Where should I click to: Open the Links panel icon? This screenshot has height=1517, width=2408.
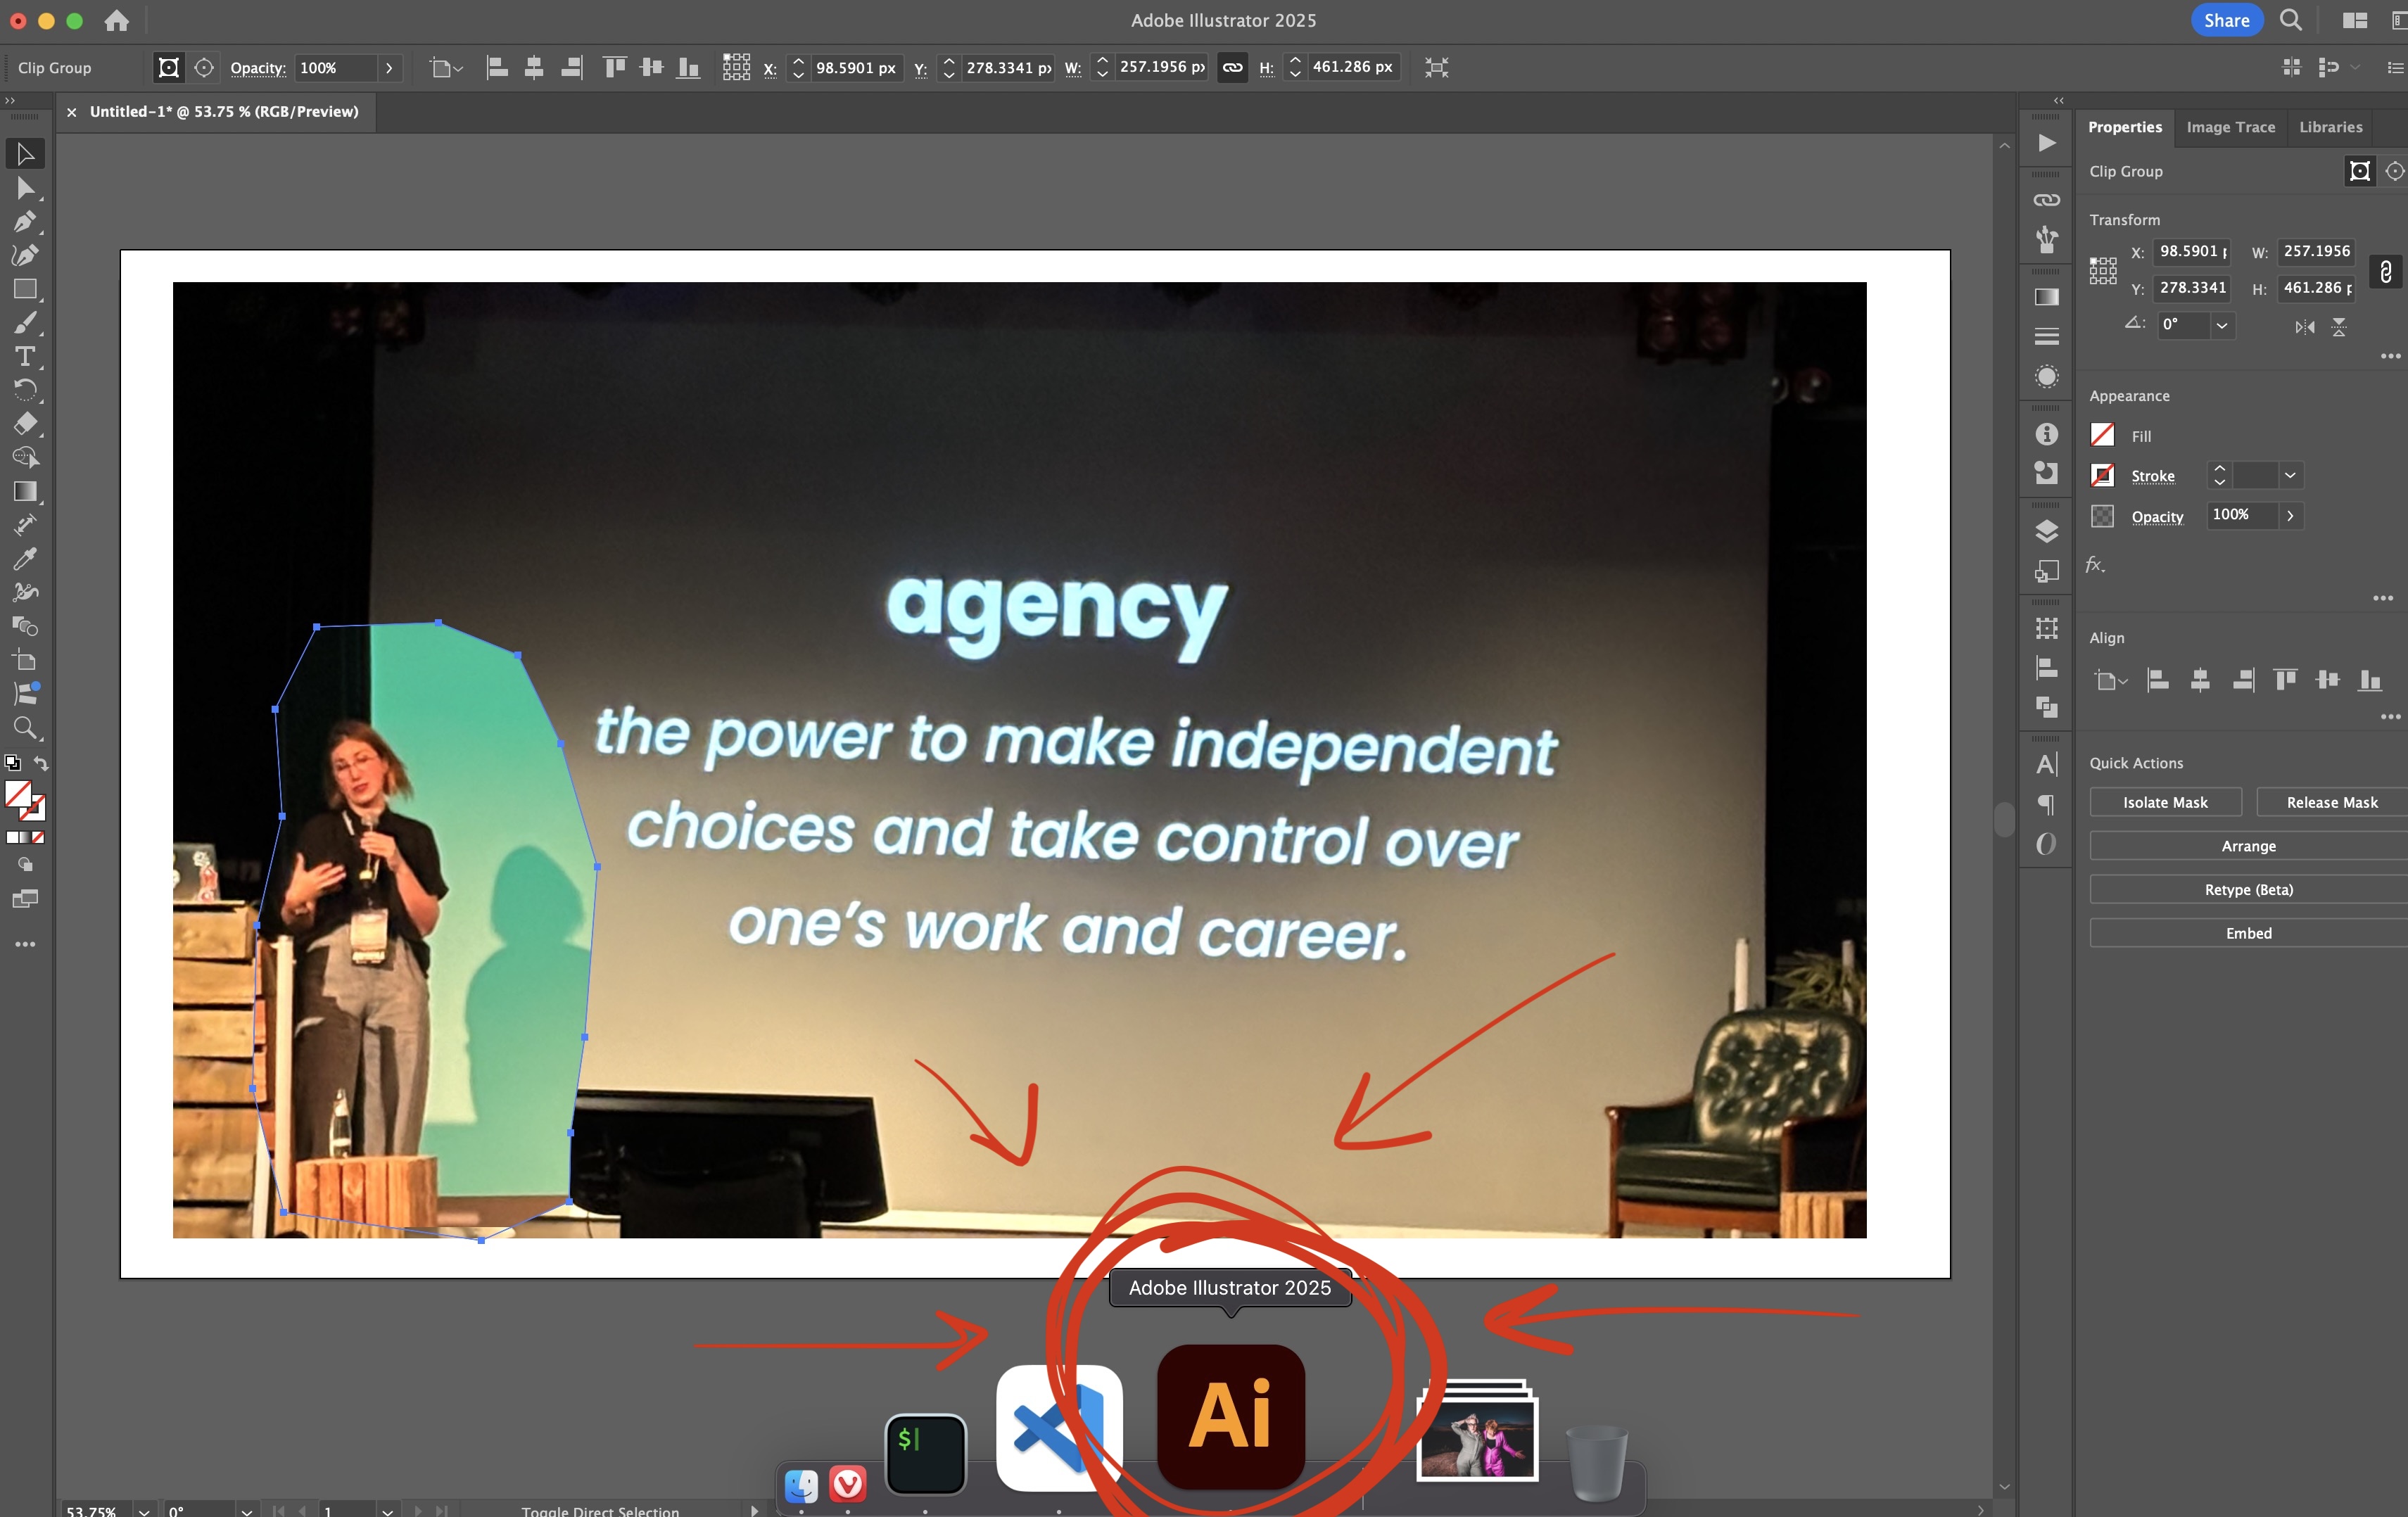tap(2047, 200)
